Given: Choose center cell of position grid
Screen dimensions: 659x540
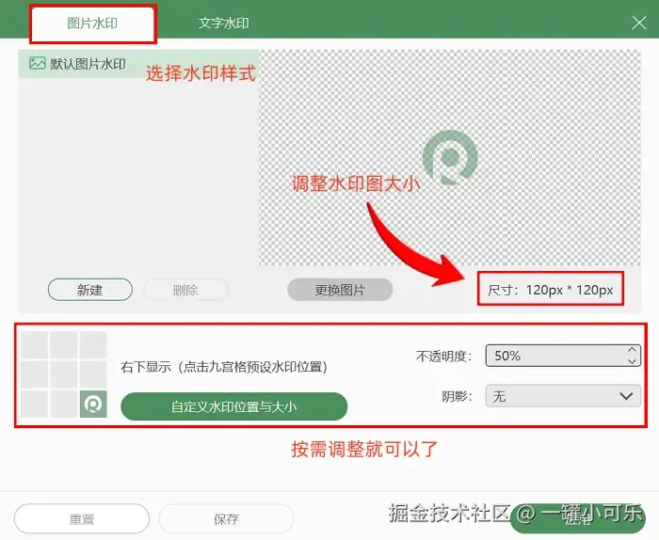Looking at the screenshot, I should [63, 374].
